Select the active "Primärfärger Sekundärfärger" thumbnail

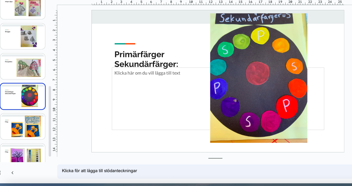point(23,96)
